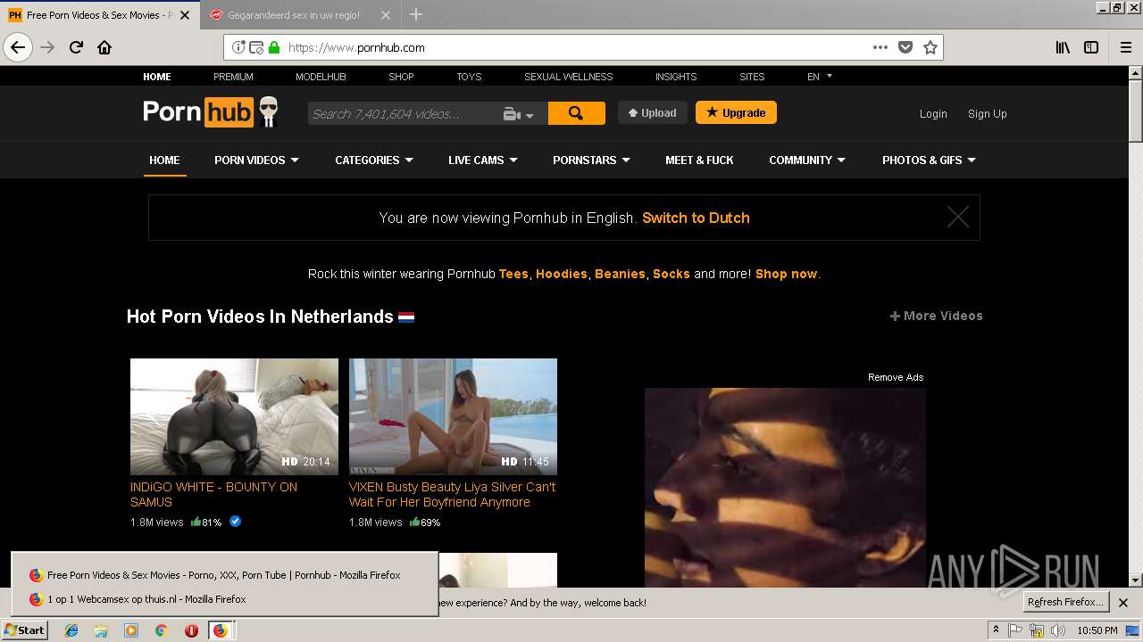Screen dimensions: 1143x642
Task: Click the Shop now link
Action: (786, 274)
